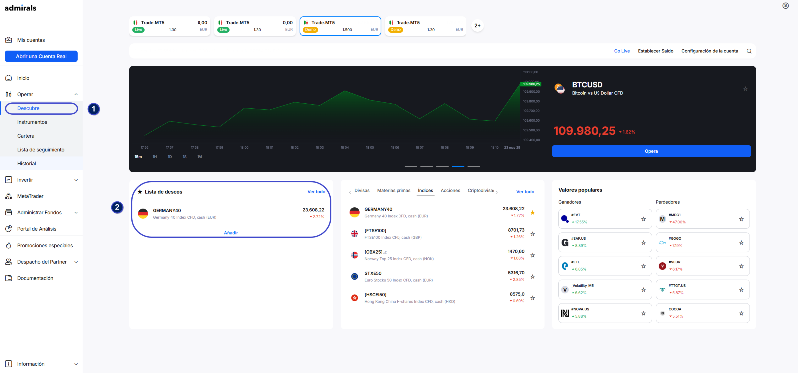This screenshot has width=798, height=373.
Task: Move category tabs right with arrow
Action: pyautogui.click(x=497, y=192)
